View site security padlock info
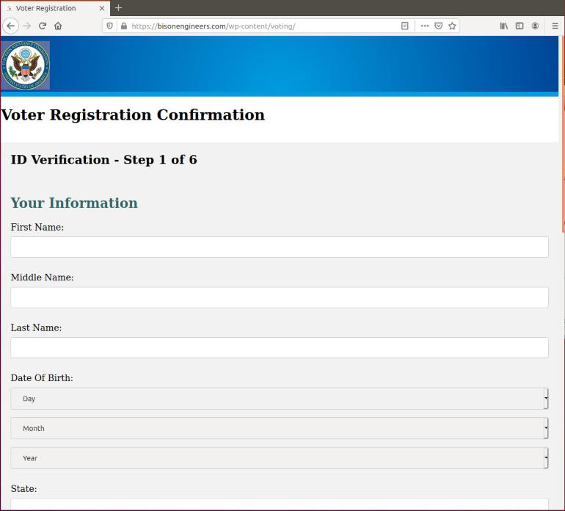Viewport: 565px width, 511px height. click(x=124, y=26)
